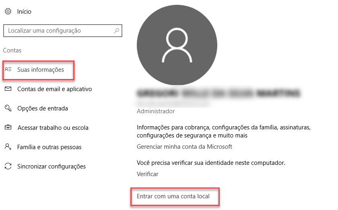This screenshot has width=338, height=210.
Task: Open the Início home page
Action: pos(24,11)
